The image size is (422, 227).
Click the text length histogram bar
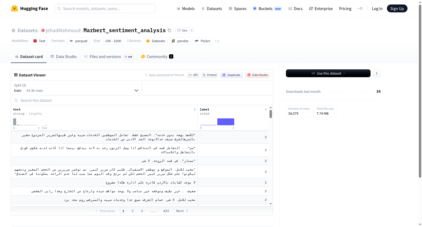(15, 122)
